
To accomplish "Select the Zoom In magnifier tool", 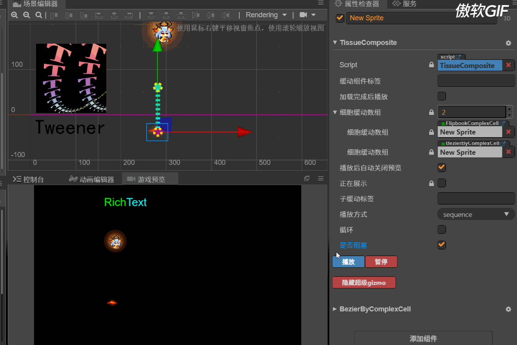I will pyautogui.click(x=14, y=15).
